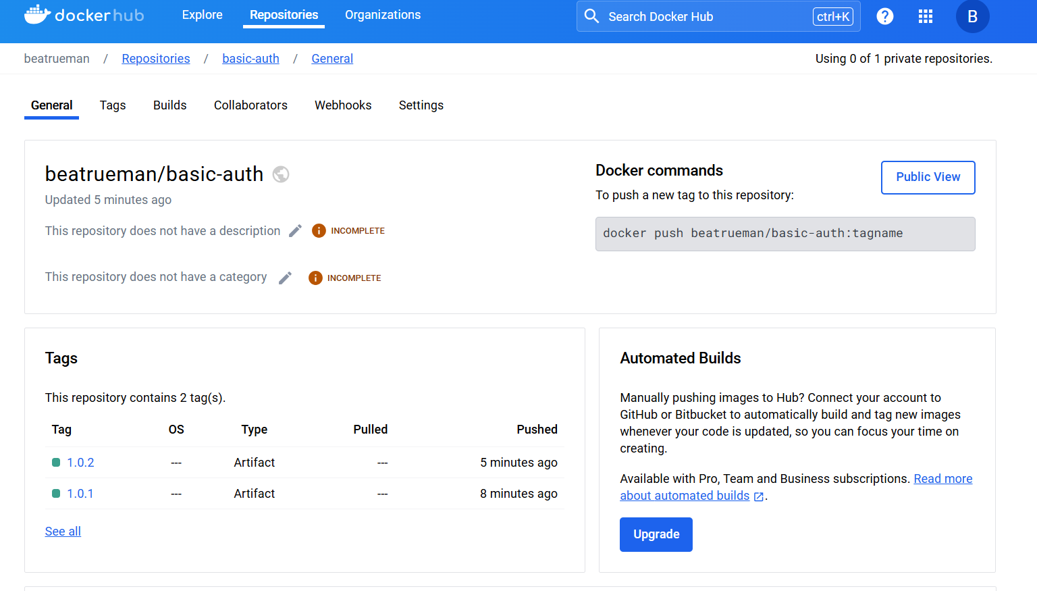The image size is (1037, 591).
Task: Click the Docker Hub whale logo
Action: pyautogui.click(x=37, y=15)
